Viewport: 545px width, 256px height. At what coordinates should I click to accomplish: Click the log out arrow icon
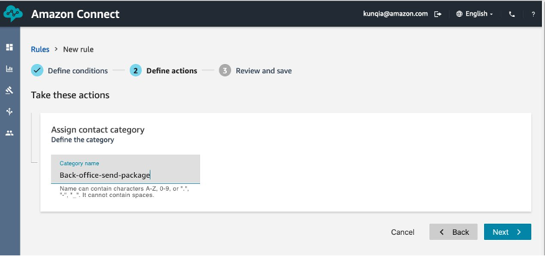click(x=438, y=14)
